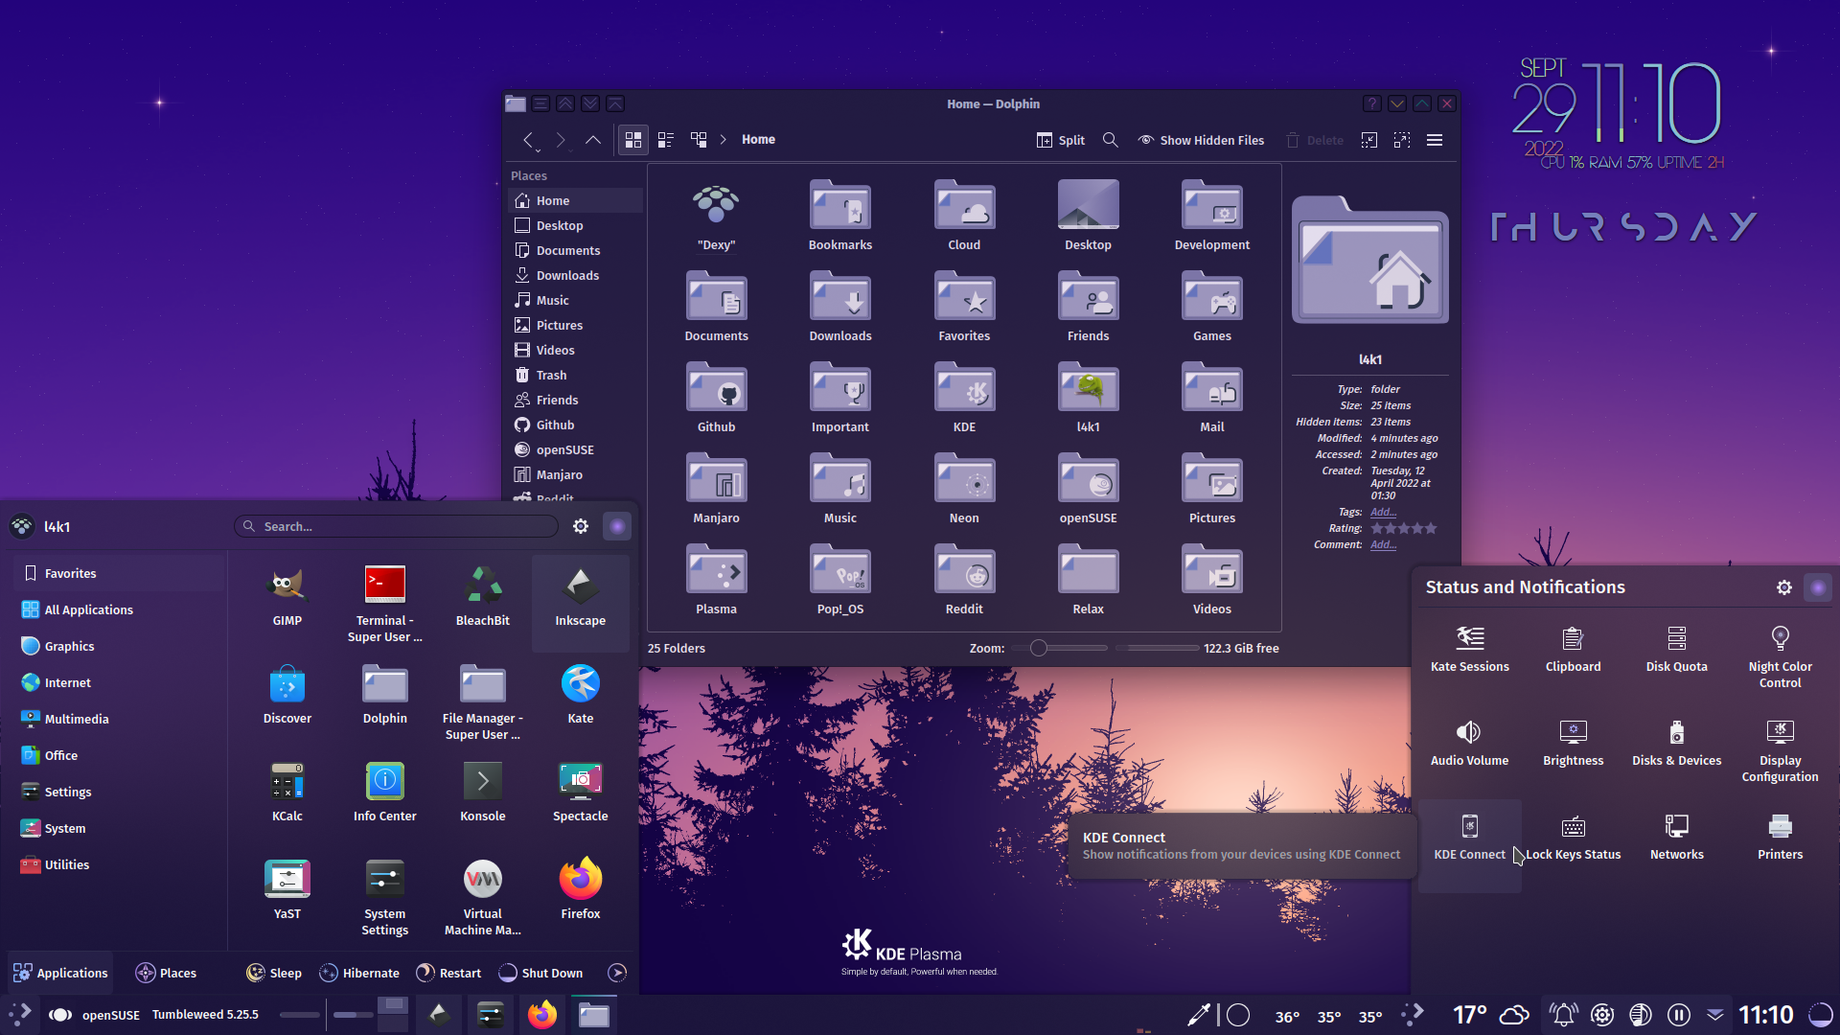Open back history dropdown in Dolphin

pyautogui.click(x=538, y=150)
